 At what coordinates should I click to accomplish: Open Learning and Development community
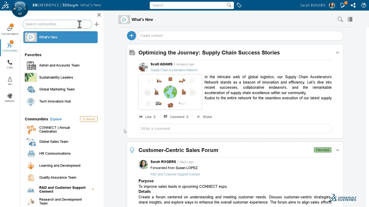[x=61, y=165]
